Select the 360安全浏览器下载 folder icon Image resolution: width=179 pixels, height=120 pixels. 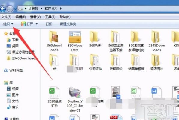[x=116, y=37]
